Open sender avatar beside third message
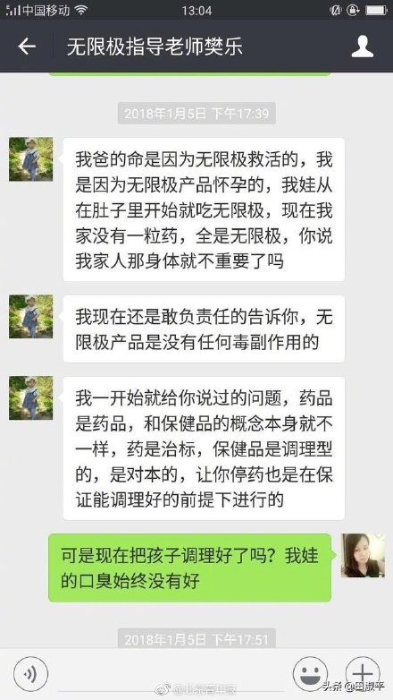 click(x=30, y=397)
